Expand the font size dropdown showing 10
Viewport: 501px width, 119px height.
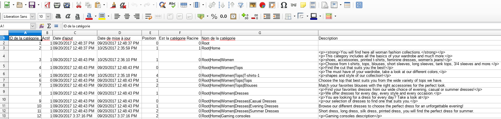click(48, 17)
